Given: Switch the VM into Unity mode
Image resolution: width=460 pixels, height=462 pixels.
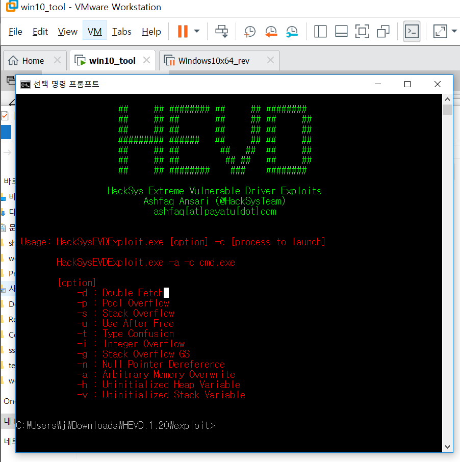Looking at the screenshot, I should pyautogui.click(x=383, y=31).
